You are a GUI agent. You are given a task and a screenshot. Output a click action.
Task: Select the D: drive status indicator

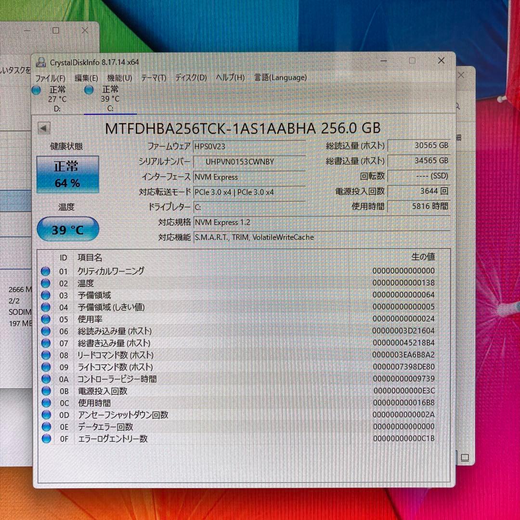click(37, 90)
